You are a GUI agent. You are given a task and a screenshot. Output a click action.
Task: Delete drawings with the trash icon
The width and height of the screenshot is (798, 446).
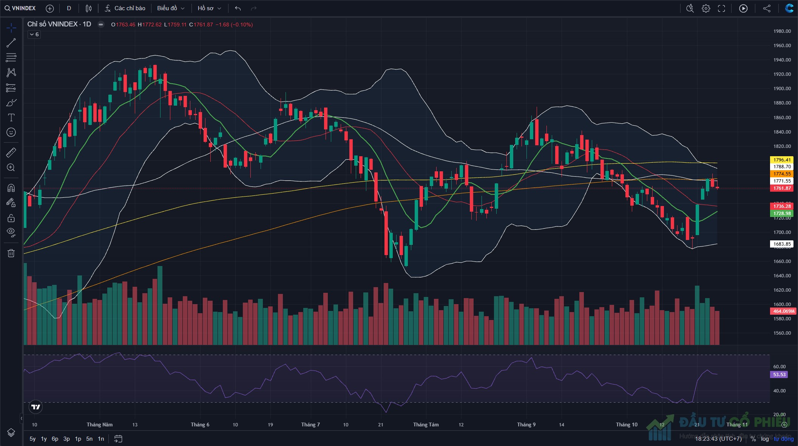pyautogui.click(x=11, y=253)
